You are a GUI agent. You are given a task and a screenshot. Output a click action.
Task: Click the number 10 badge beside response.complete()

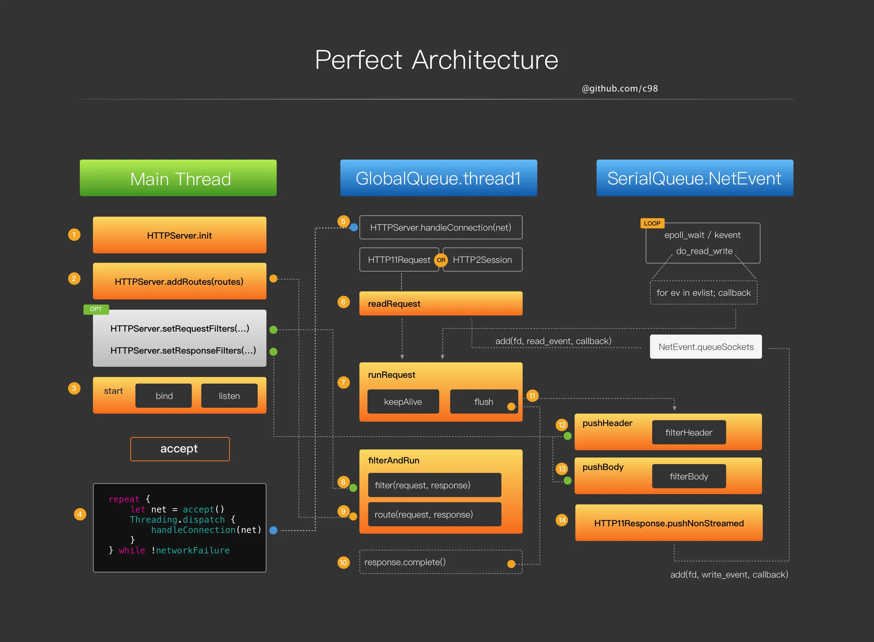[343, 562]
